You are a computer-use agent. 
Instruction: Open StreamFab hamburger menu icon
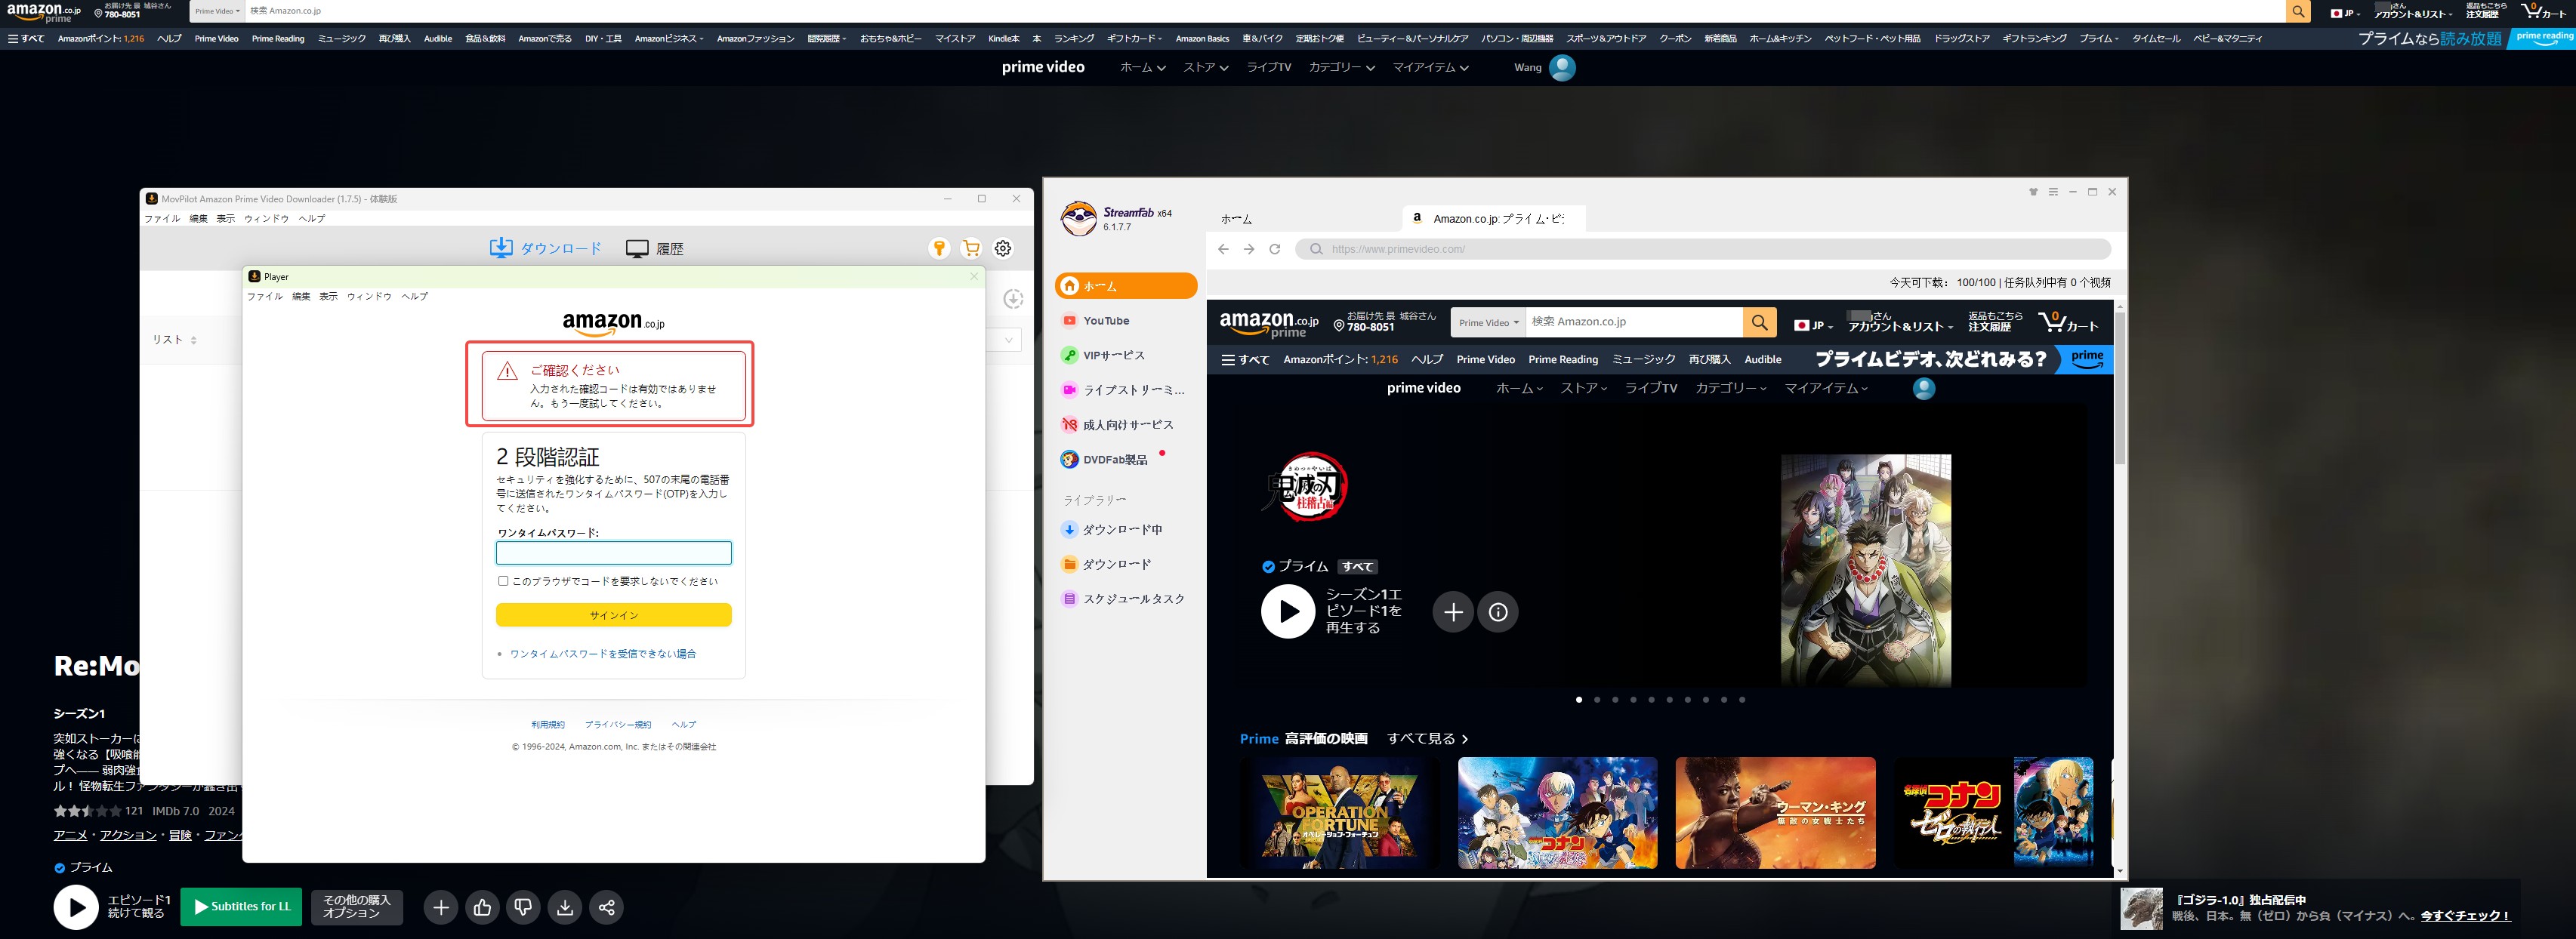[x=2053, y=192]
